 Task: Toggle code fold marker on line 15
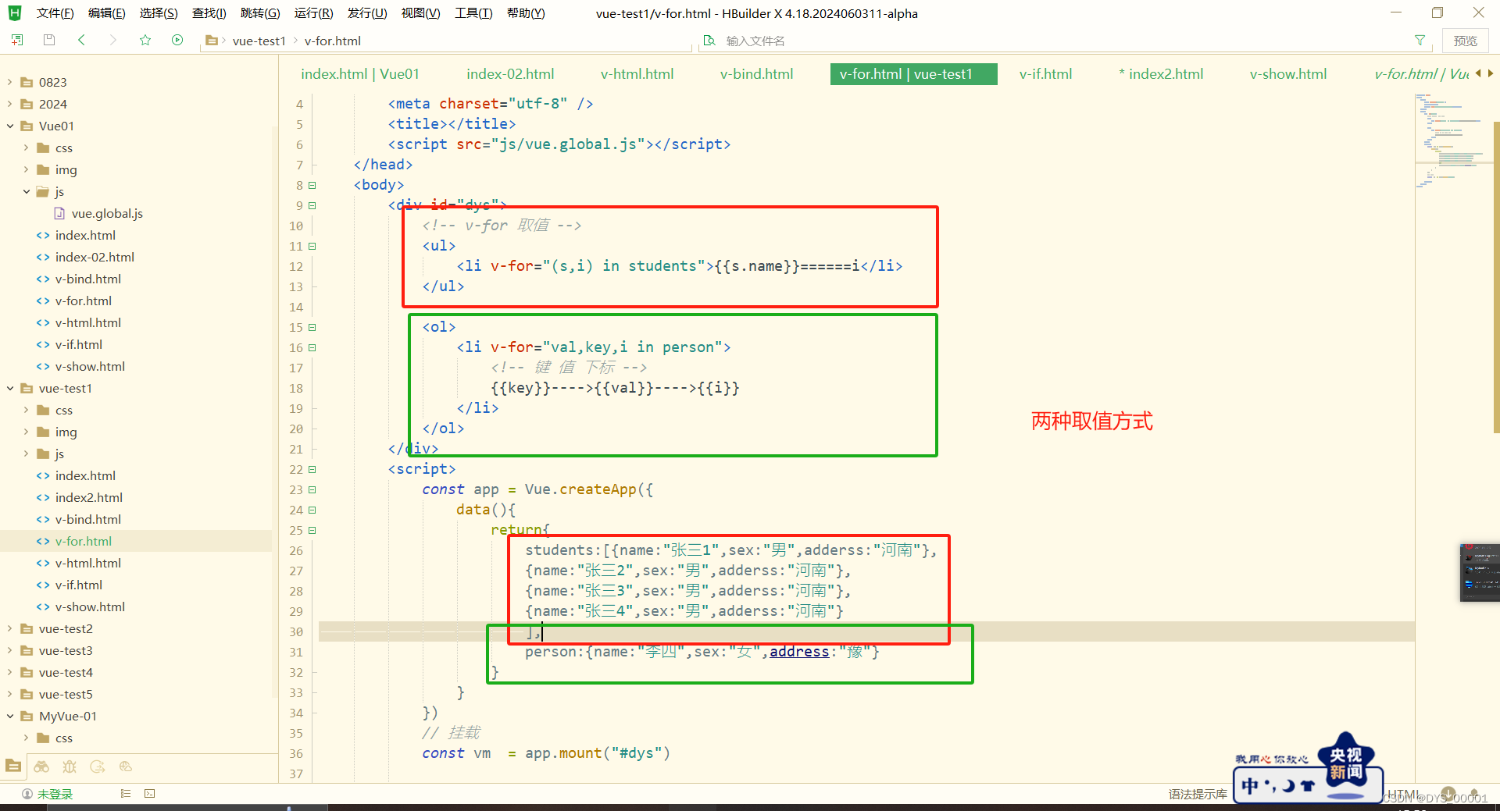point(312,327)
